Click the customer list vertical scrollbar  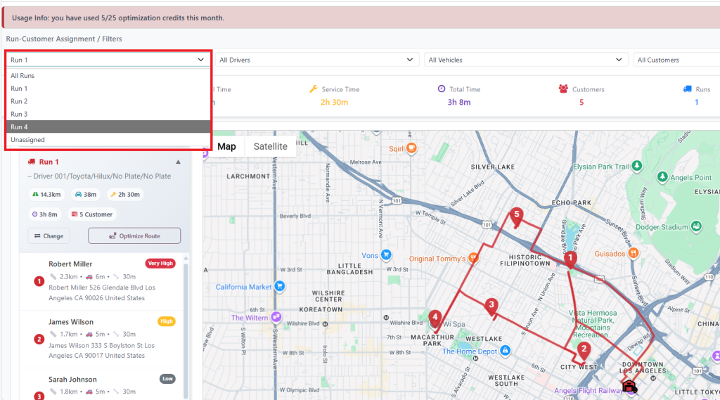click(186, 323)
